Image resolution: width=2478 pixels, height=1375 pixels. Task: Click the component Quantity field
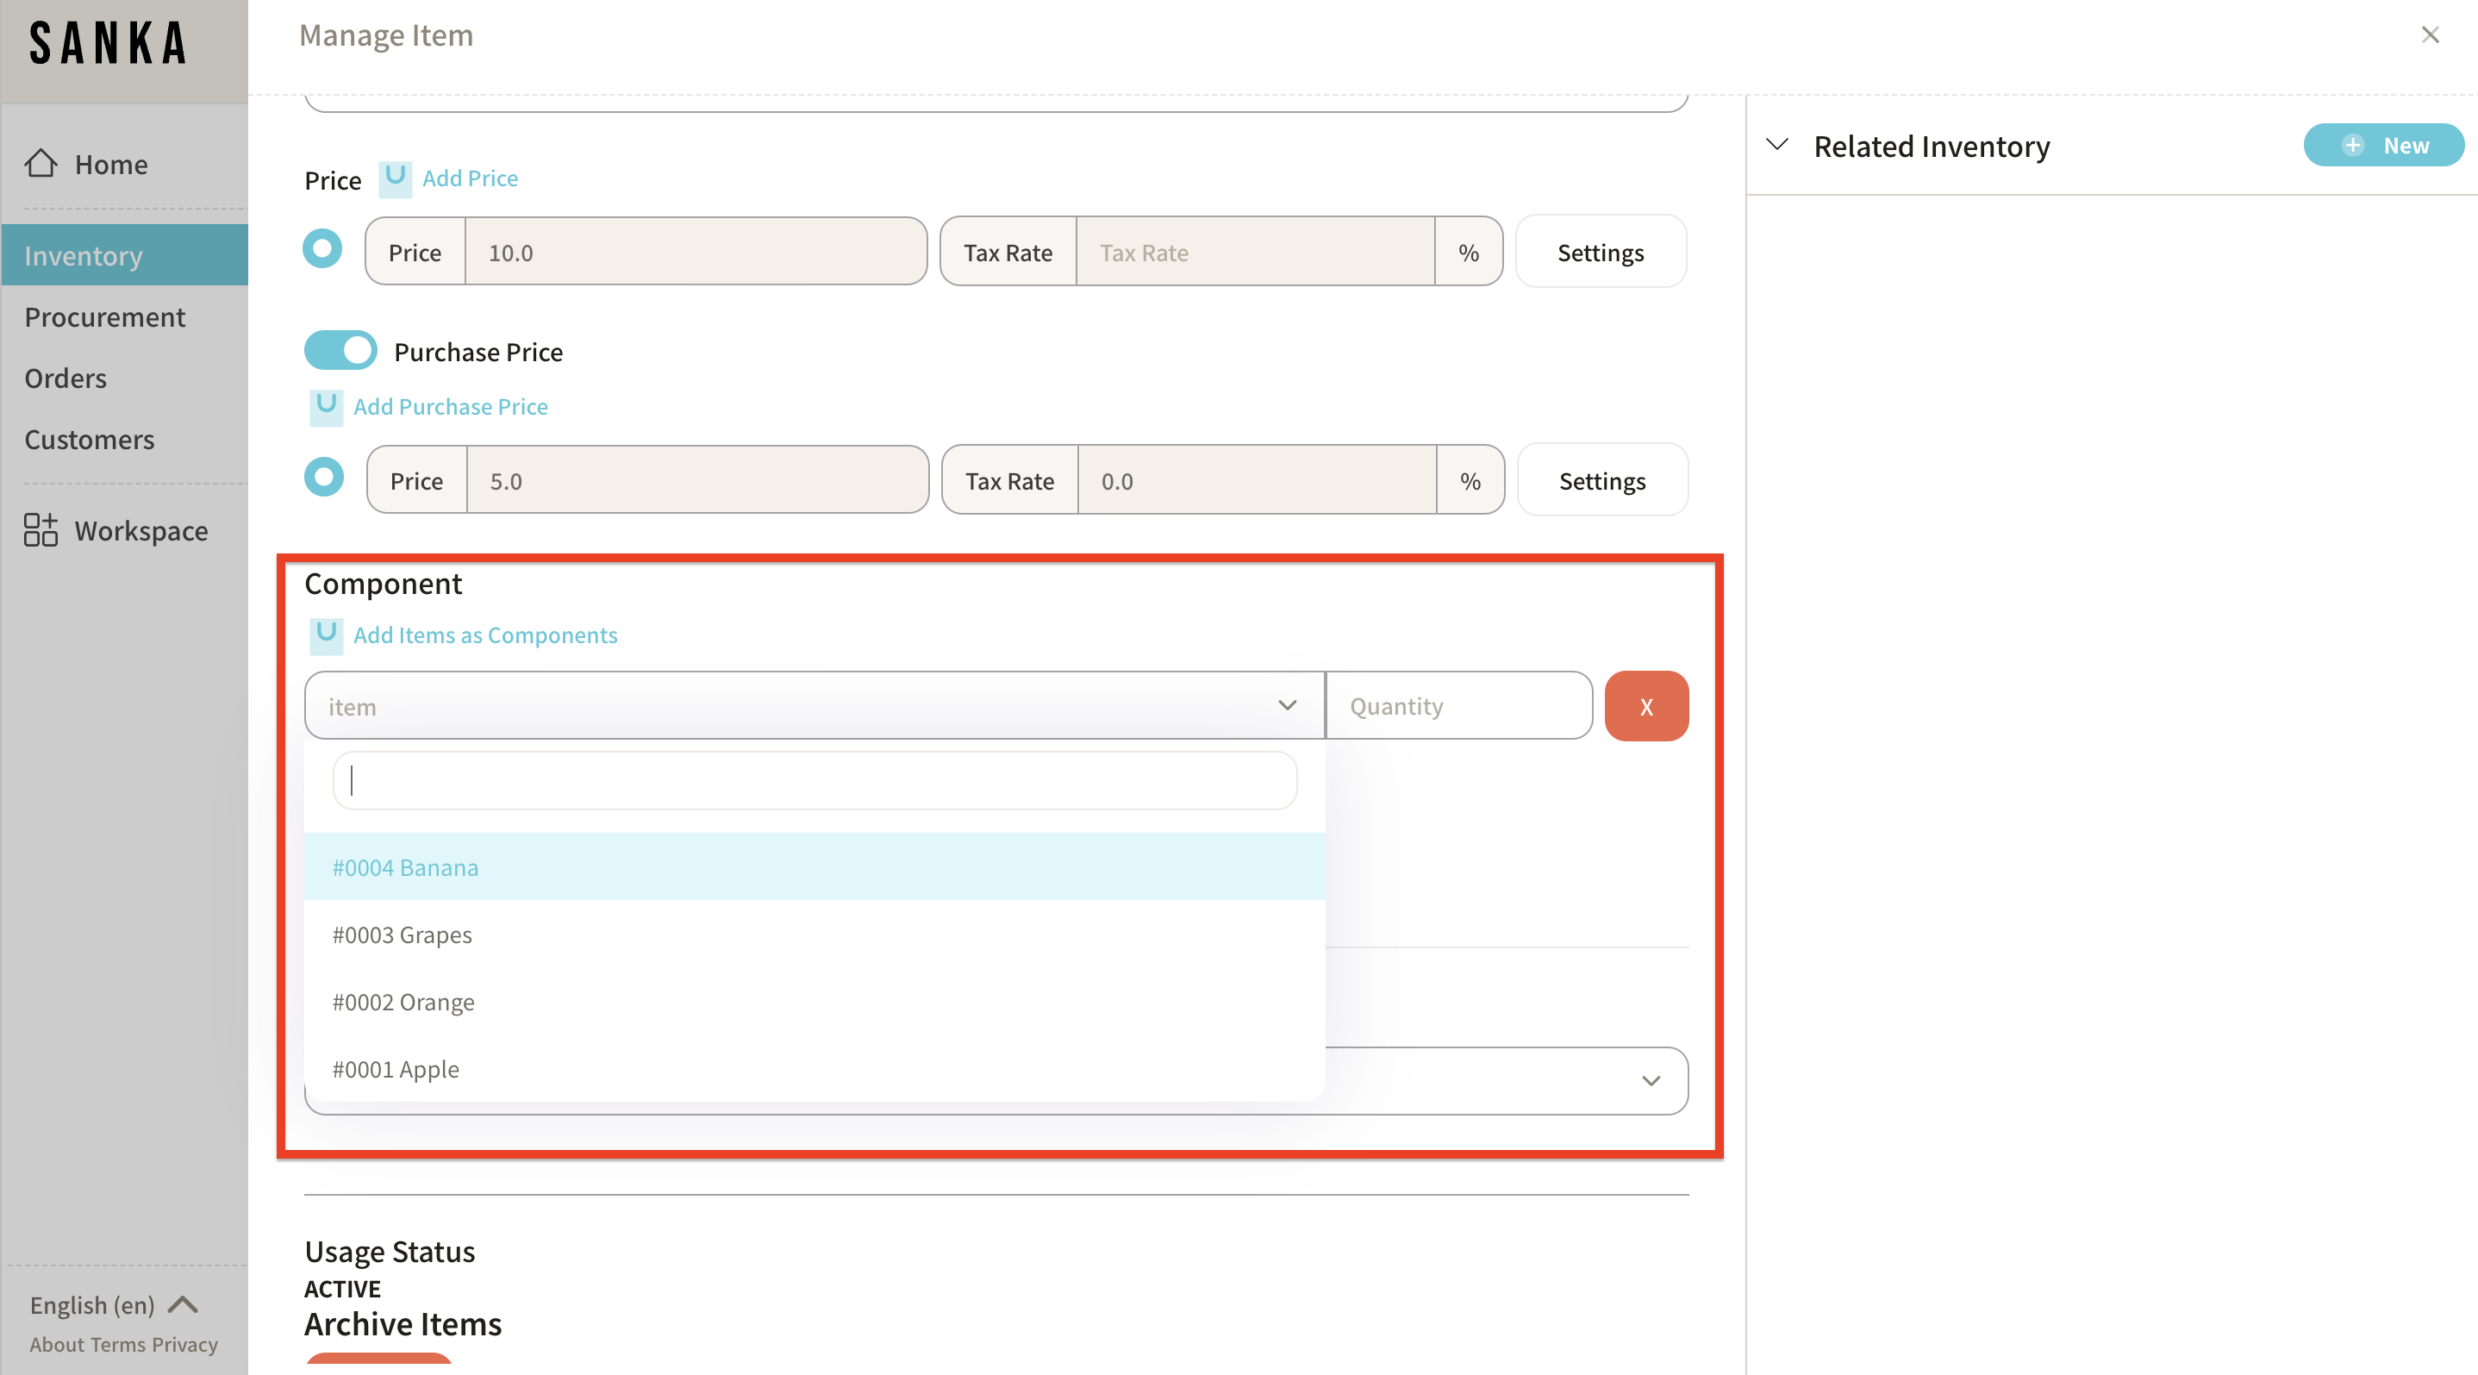coord(1458,706)
